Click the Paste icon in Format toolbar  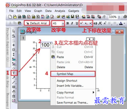19,23
